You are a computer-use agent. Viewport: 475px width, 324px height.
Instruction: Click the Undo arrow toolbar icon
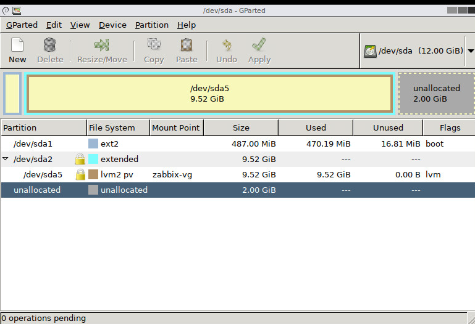click(227, 45)
